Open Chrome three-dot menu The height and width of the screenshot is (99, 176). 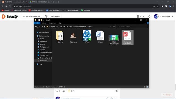tap(173, 6)
